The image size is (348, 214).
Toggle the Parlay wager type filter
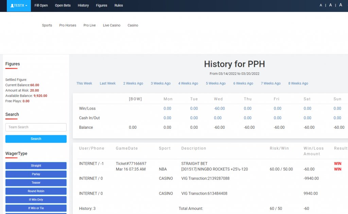tap(36, 174)
